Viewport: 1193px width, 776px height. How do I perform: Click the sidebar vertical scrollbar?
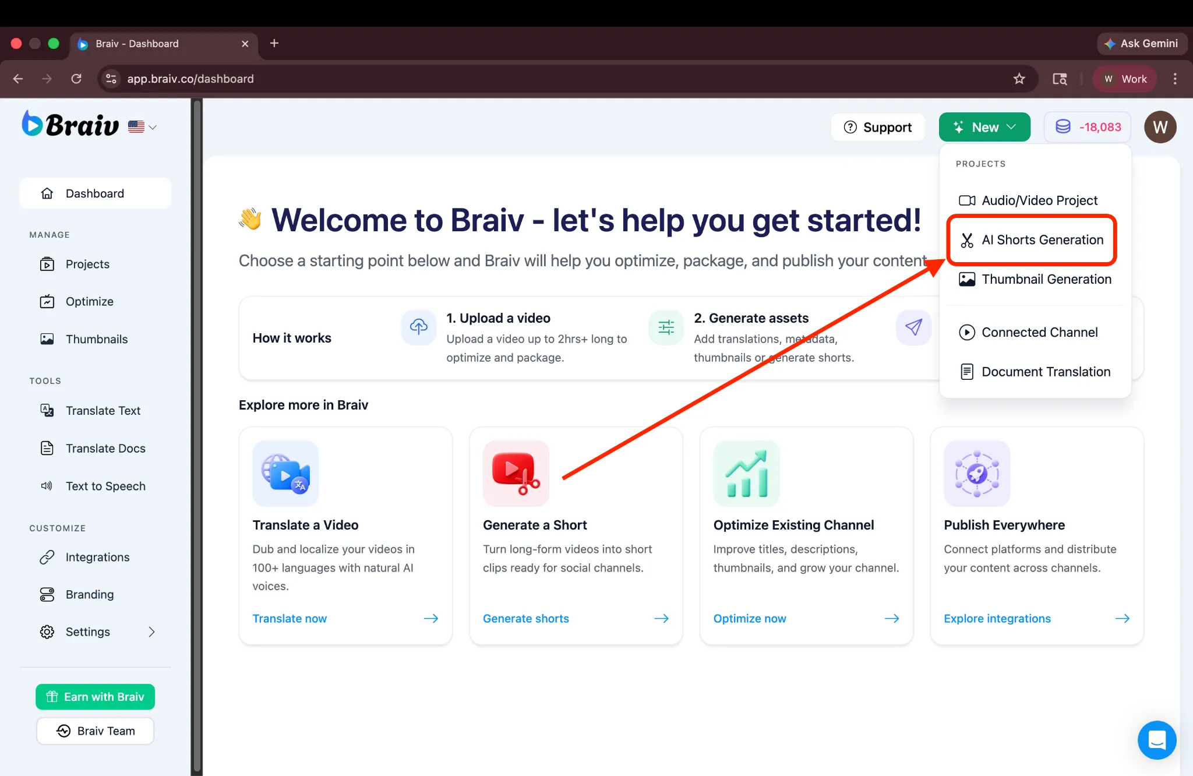coord(197,437)
